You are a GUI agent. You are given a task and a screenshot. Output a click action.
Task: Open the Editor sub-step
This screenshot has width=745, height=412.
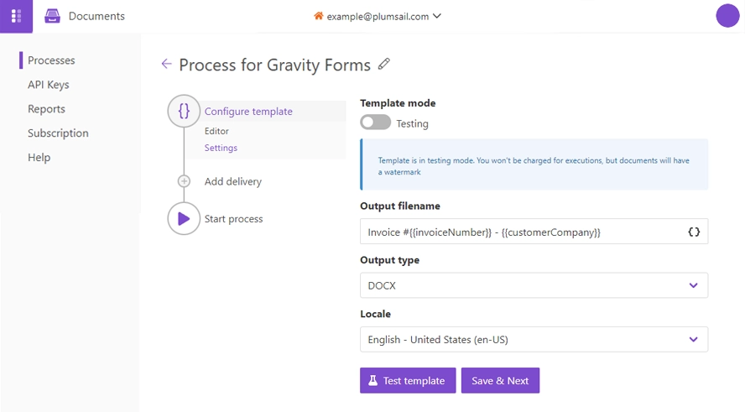pos(216,131)
